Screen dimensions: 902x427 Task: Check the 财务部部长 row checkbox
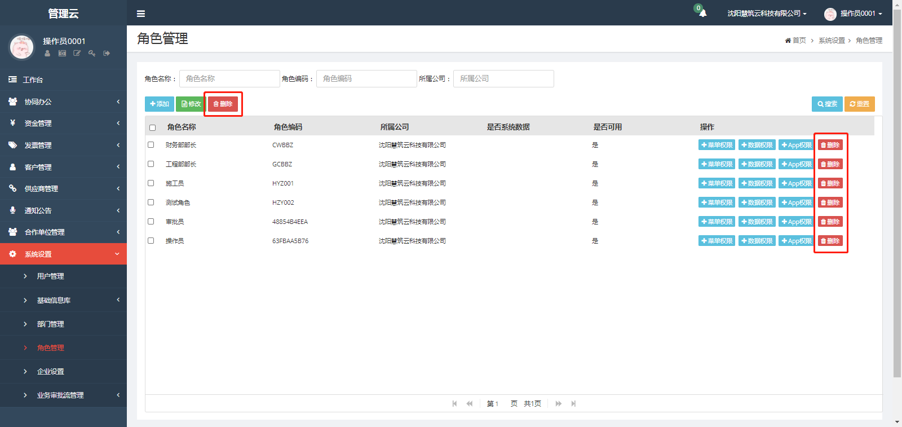point(151,144)
